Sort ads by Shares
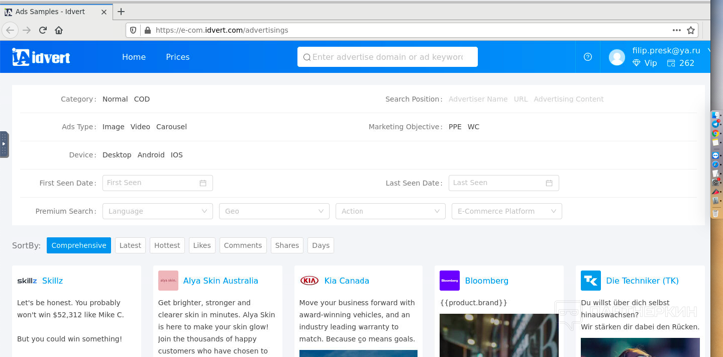This screenshot has width=723, height=357. click(x=287, y=245)
